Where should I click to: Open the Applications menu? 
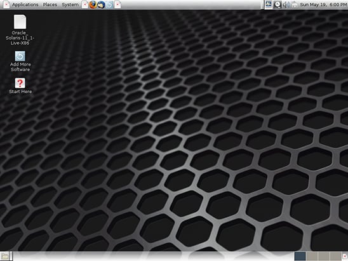tap(25, 4)
